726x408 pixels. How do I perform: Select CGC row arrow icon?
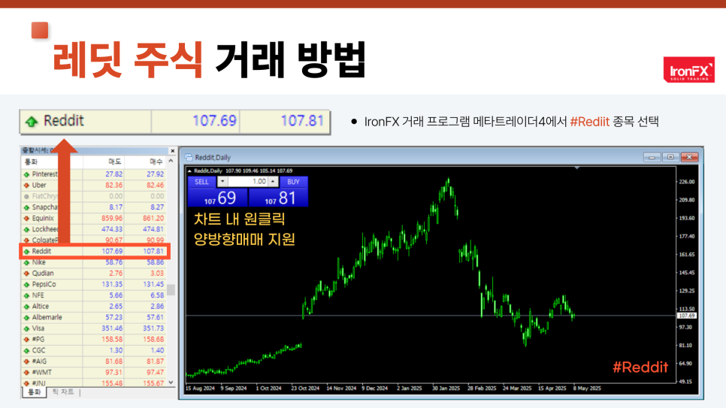(26, 351)
